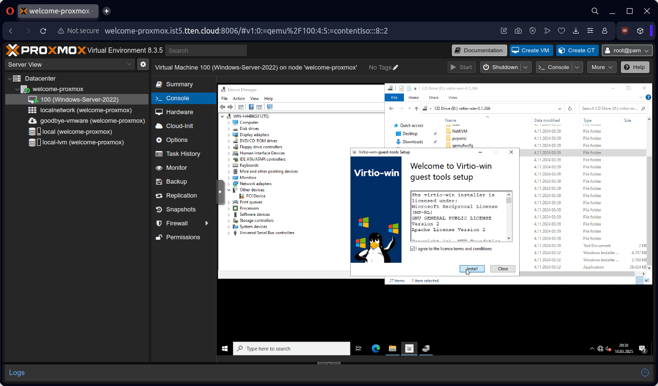Viewport: 658px width, 386px height.
Task: Click Device Manager Back toolbar arrow
Action: (x=223, y=107)
